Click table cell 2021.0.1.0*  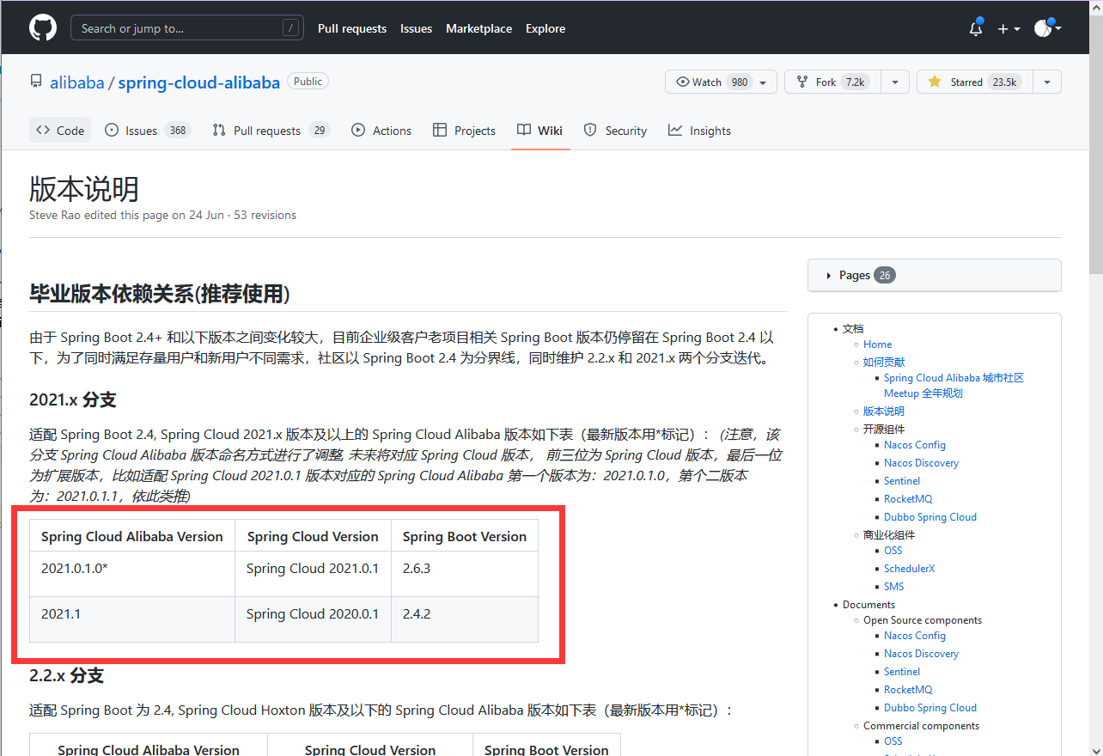132,574
